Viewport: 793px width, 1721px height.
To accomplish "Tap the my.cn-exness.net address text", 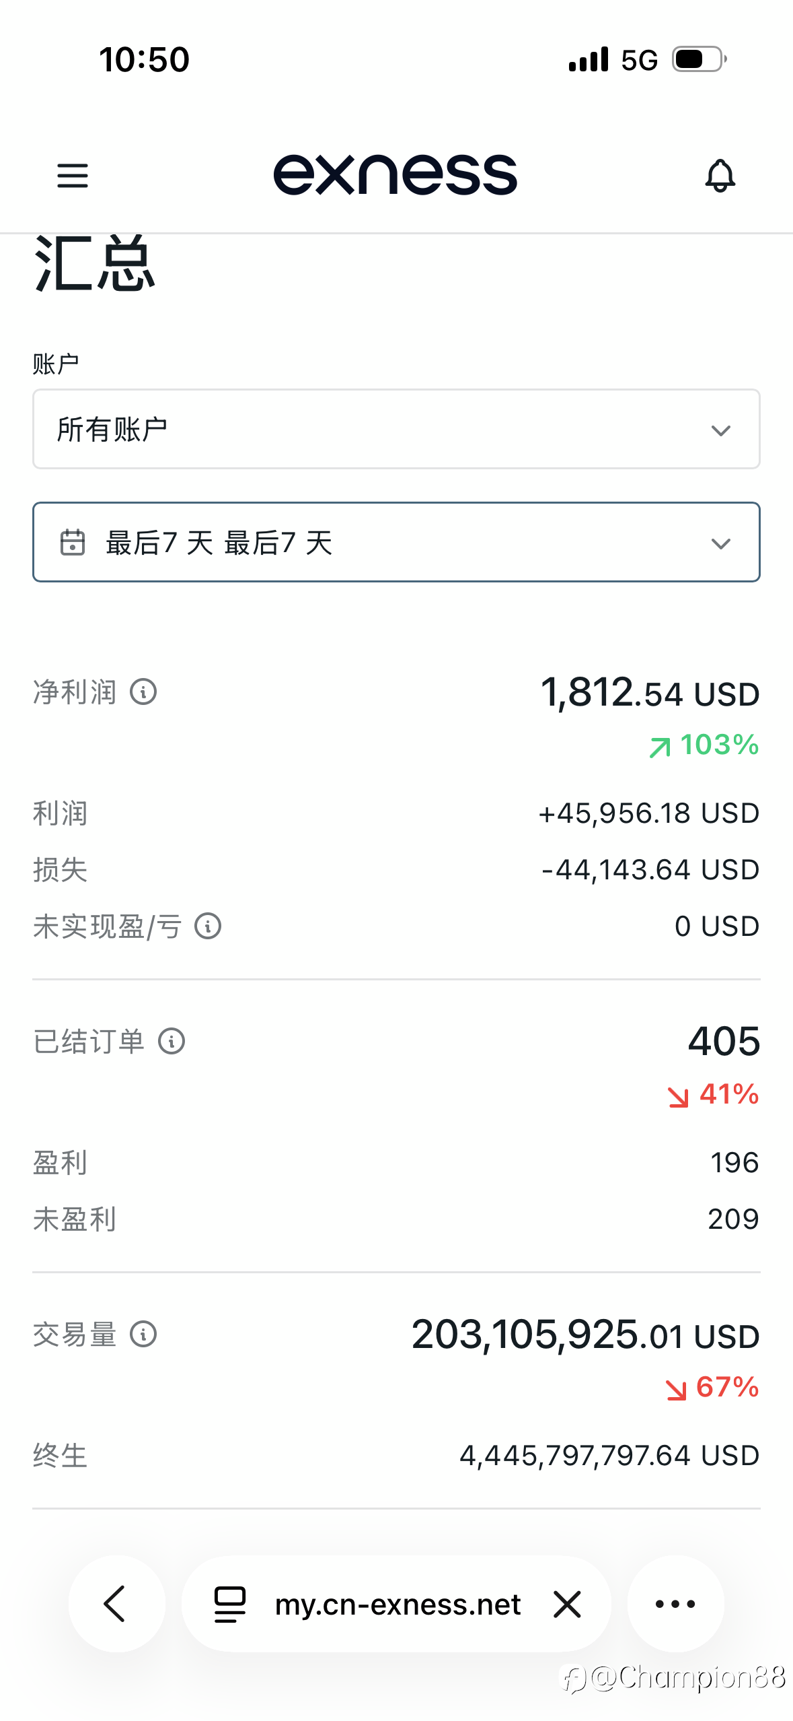I will point(398,1604).
